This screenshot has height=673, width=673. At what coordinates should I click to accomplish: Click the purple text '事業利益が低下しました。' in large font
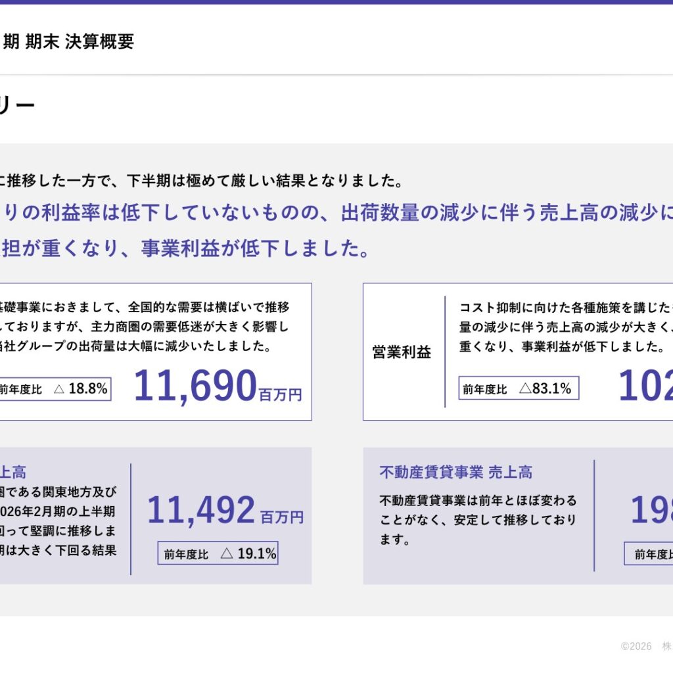click(x=256, y=248)
